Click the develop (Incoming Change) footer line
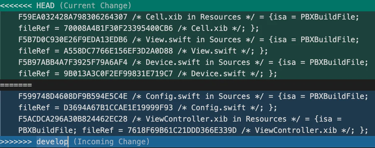 (187, 141)
